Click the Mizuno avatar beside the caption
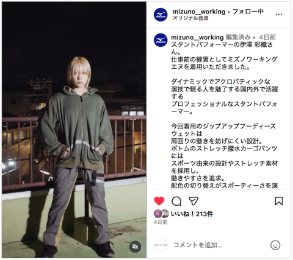Viewport: 293px width, 260px height. click(161, 40)
